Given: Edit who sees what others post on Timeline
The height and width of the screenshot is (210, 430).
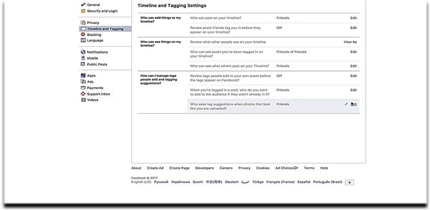Looking at the screenshot, I should coord(354,66).
